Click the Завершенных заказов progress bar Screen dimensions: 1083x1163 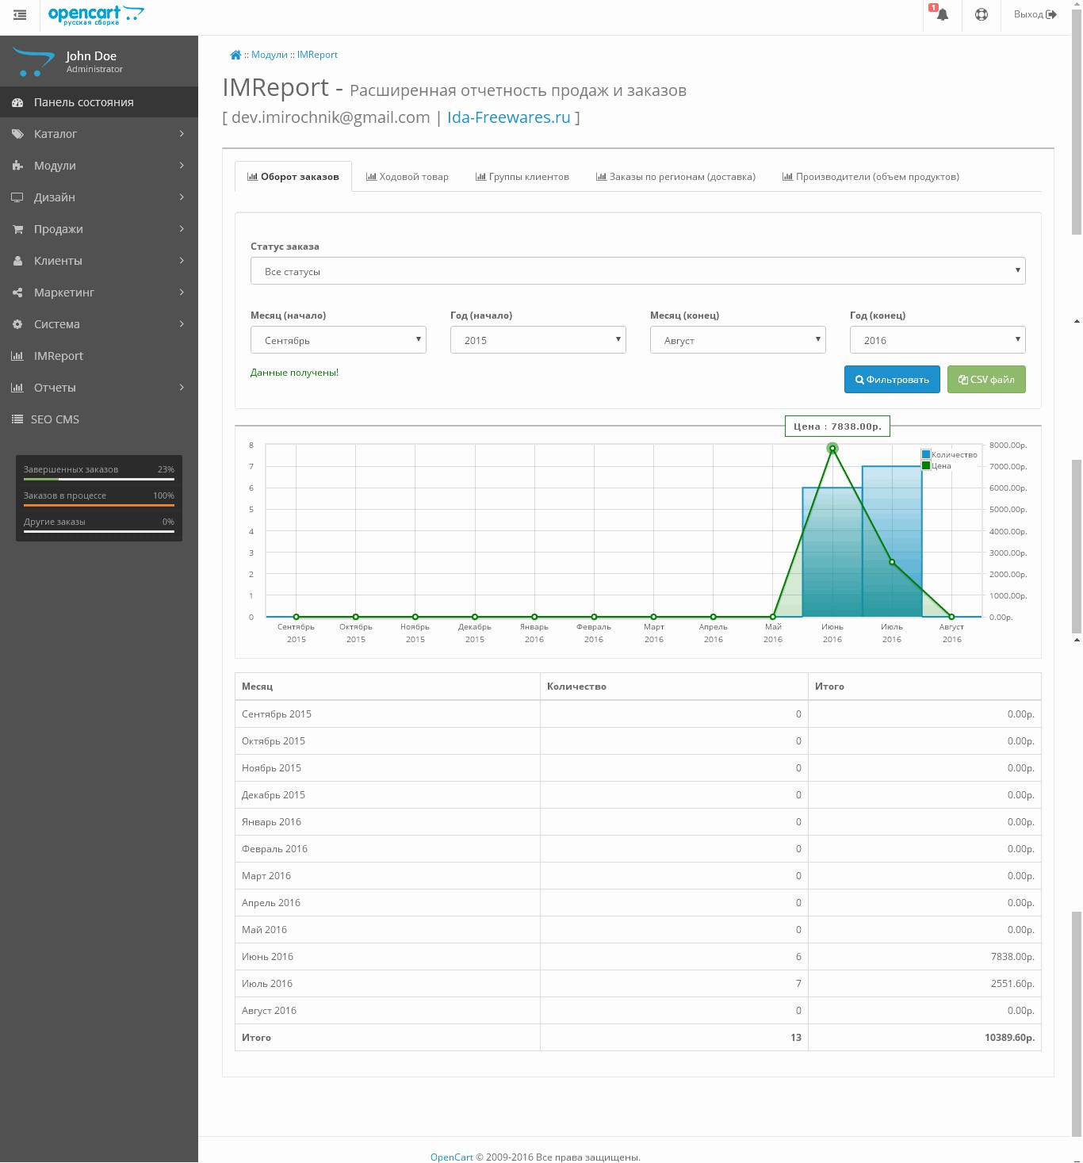[x=99, y=480]
